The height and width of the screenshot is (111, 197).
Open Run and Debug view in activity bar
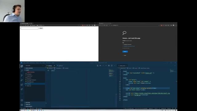22,80
